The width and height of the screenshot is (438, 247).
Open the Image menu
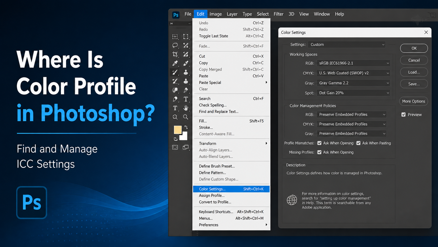click(216, 14)
